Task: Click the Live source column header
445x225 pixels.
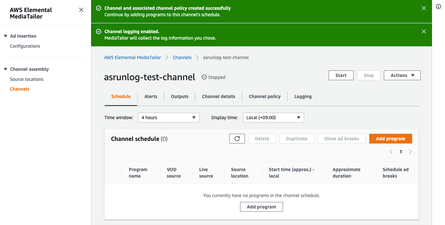Action: [206, 173]
